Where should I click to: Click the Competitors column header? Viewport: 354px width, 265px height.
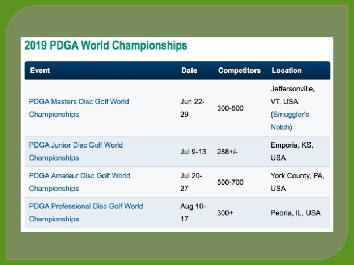pyautogui.click(x=239, y=71)
